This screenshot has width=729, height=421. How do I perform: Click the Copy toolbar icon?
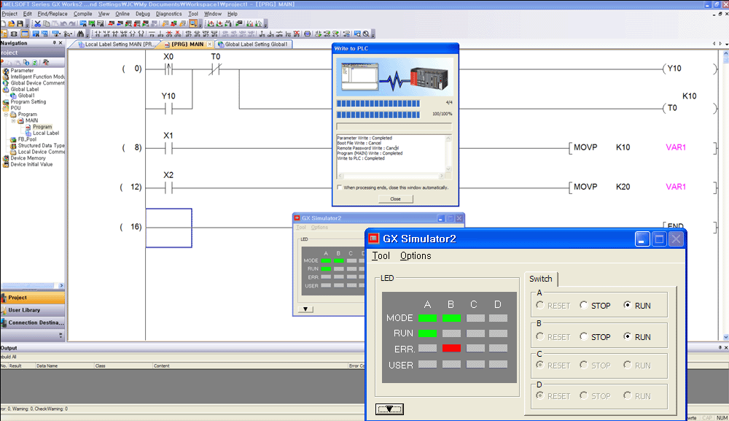[46, 24]
